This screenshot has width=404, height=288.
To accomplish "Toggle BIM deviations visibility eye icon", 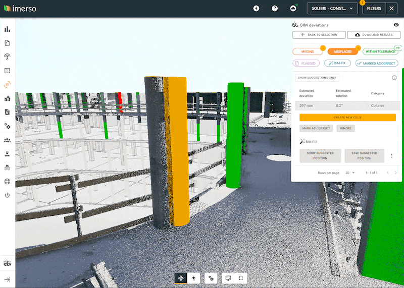I will 396,25.
